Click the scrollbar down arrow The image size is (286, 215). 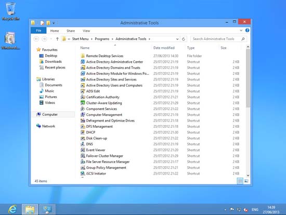(248, 176)
